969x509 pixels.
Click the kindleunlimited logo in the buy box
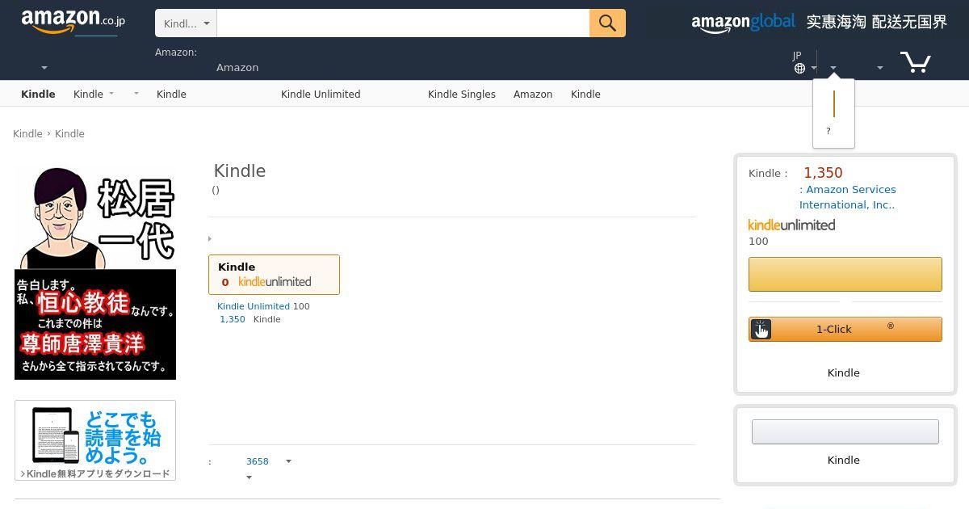pos(791,225)
